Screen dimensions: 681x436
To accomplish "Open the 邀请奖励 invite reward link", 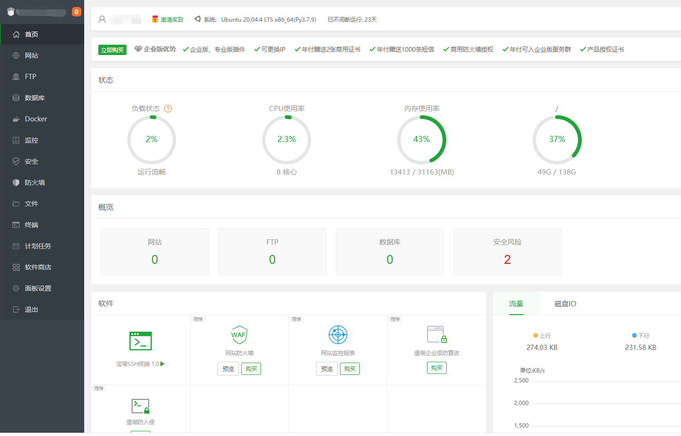I will point(168,20).
